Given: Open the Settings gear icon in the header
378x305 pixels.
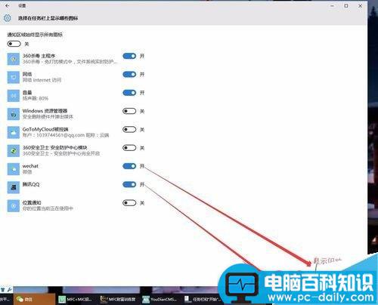Looking at the screenshot, I should [7, 18].
